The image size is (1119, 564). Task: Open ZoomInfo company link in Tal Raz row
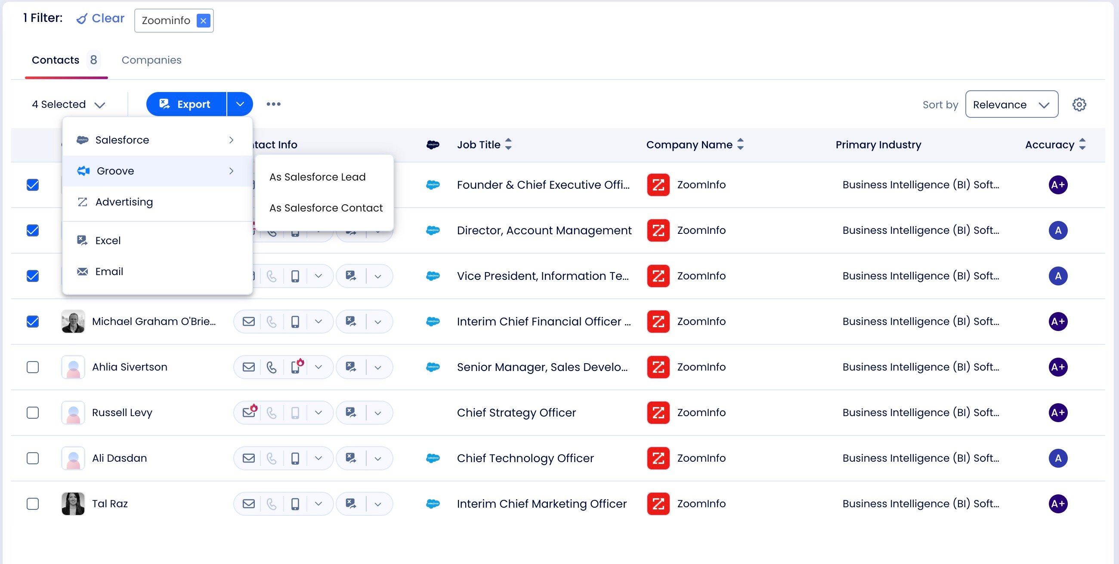pos(701,504)
